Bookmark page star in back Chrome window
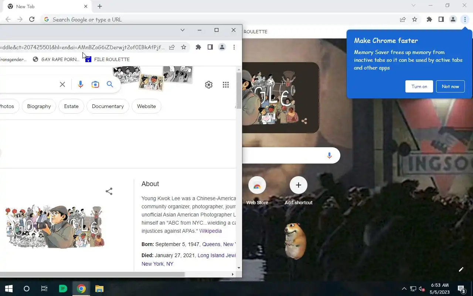 (415, 20)
